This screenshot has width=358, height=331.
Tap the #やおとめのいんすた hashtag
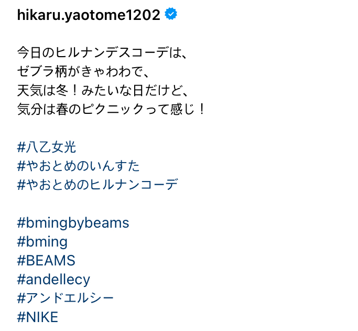(x=79, y=166)
